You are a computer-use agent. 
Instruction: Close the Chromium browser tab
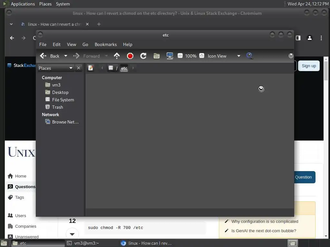pyautogui.click(x=87, y=24)
